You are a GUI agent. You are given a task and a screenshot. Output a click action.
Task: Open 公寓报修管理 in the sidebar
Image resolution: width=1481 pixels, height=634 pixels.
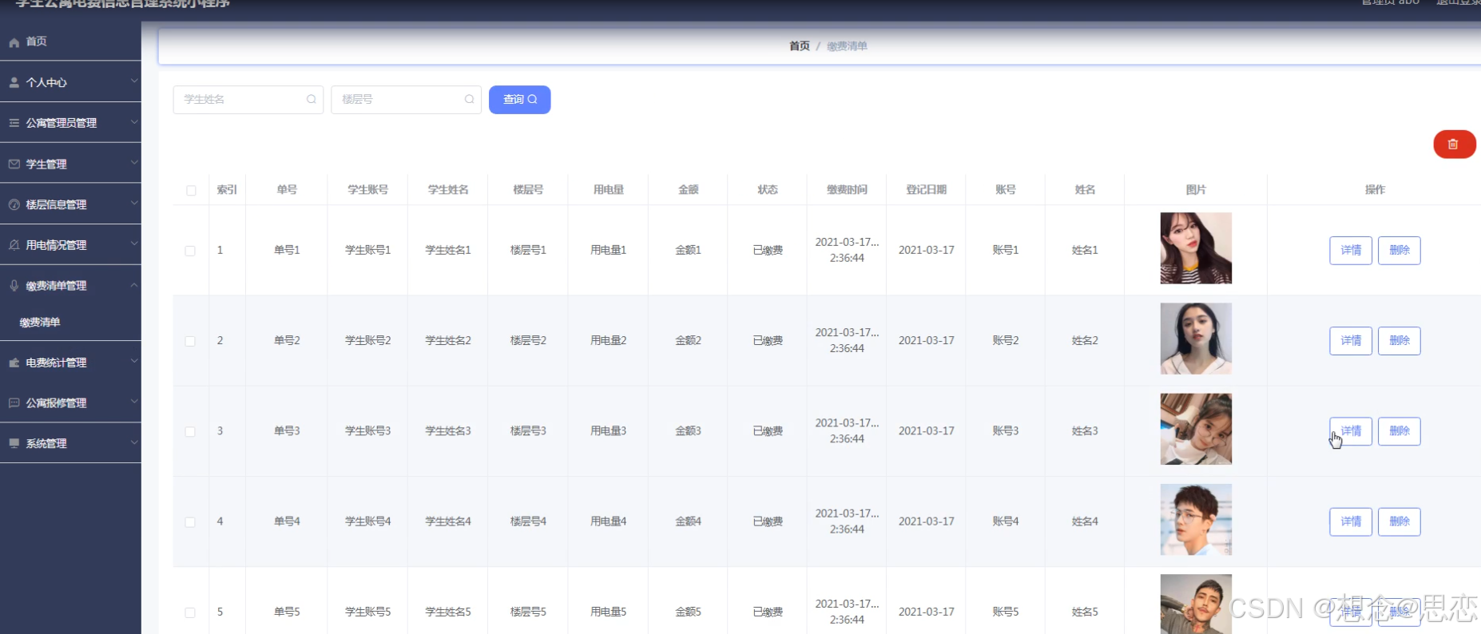click(x=70, y=403)
